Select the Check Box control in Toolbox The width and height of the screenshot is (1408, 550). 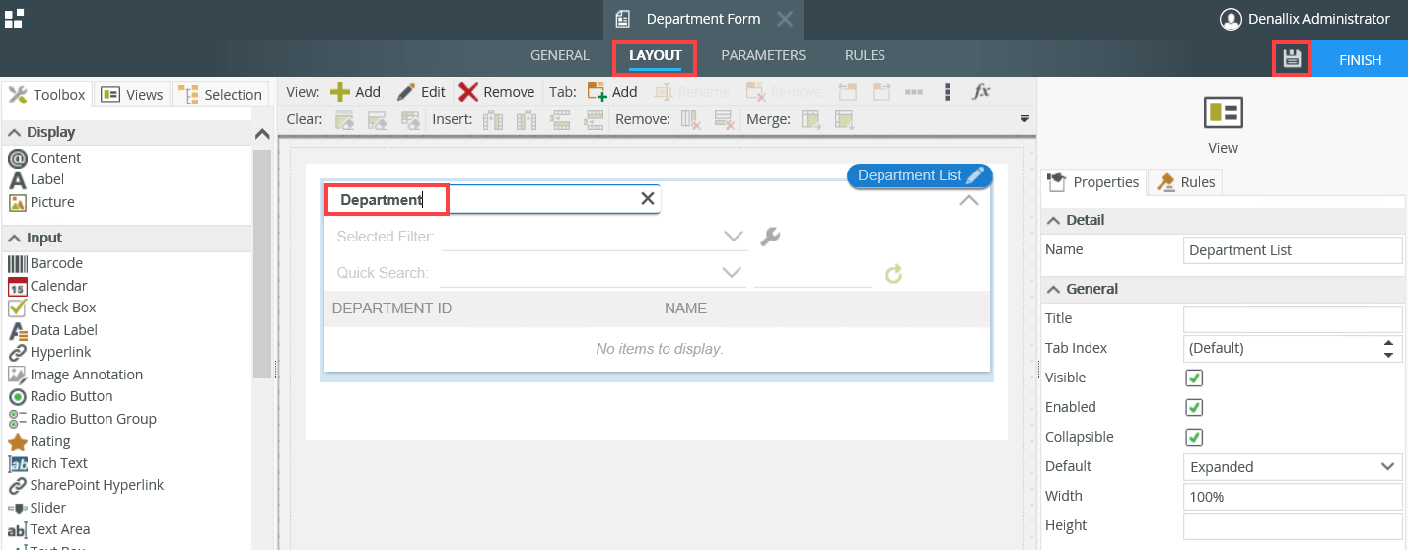coord(51,308)
